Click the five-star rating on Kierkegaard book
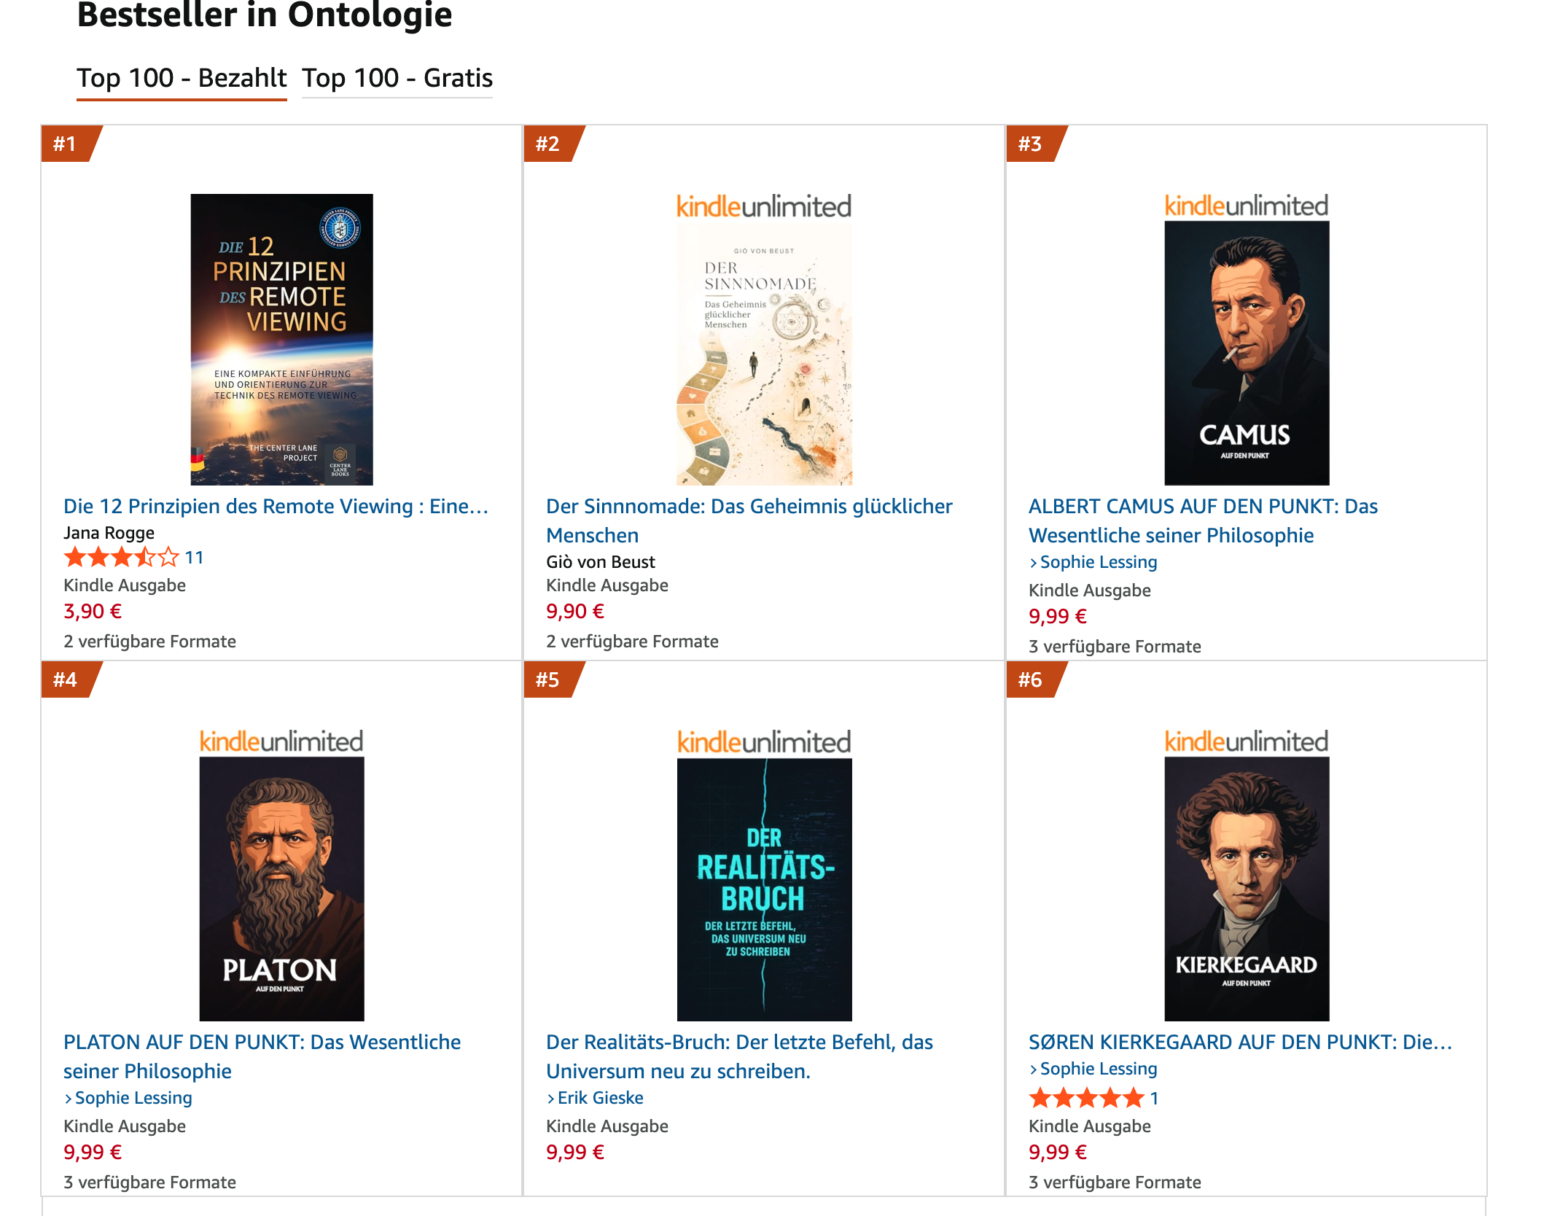The height and width of the screenshot is (1216, 1544). point(1086,1098)
